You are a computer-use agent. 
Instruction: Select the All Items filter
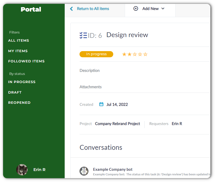point(19,41)
